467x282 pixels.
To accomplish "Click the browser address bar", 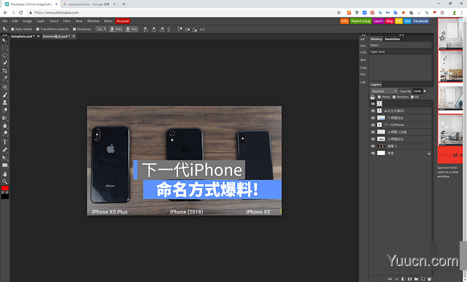I will pyautogui.click(x=182, y=12).
